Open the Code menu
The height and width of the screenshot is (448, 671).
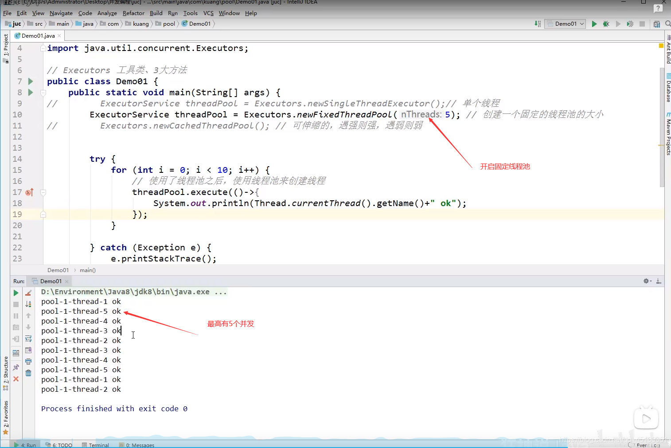(85, 13)
